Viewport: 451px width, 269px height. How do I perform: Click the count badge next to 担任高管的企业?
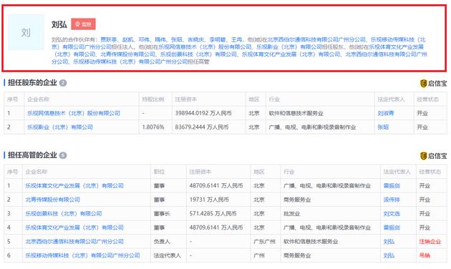[63, 155]
